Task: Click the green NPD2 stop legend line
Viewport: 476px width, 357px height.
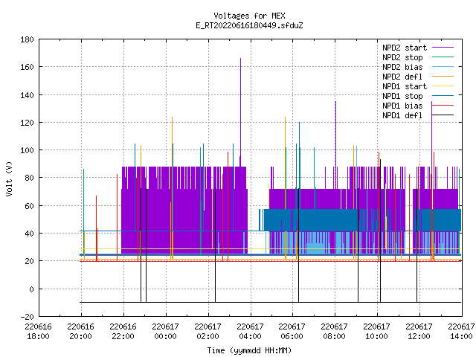Action: click(443, 57)
